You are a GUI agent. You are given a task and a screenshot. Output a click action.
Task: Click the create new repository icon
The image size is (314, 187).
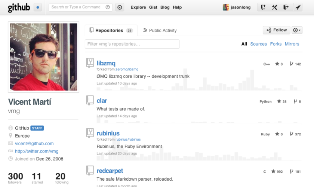263,7
